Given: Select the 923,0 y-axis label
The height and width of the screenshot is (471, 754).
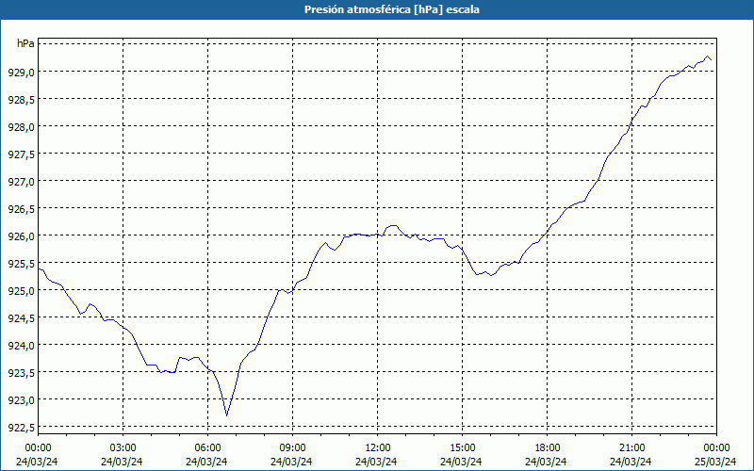Looking at the screenshot, I should click(21, 399).
